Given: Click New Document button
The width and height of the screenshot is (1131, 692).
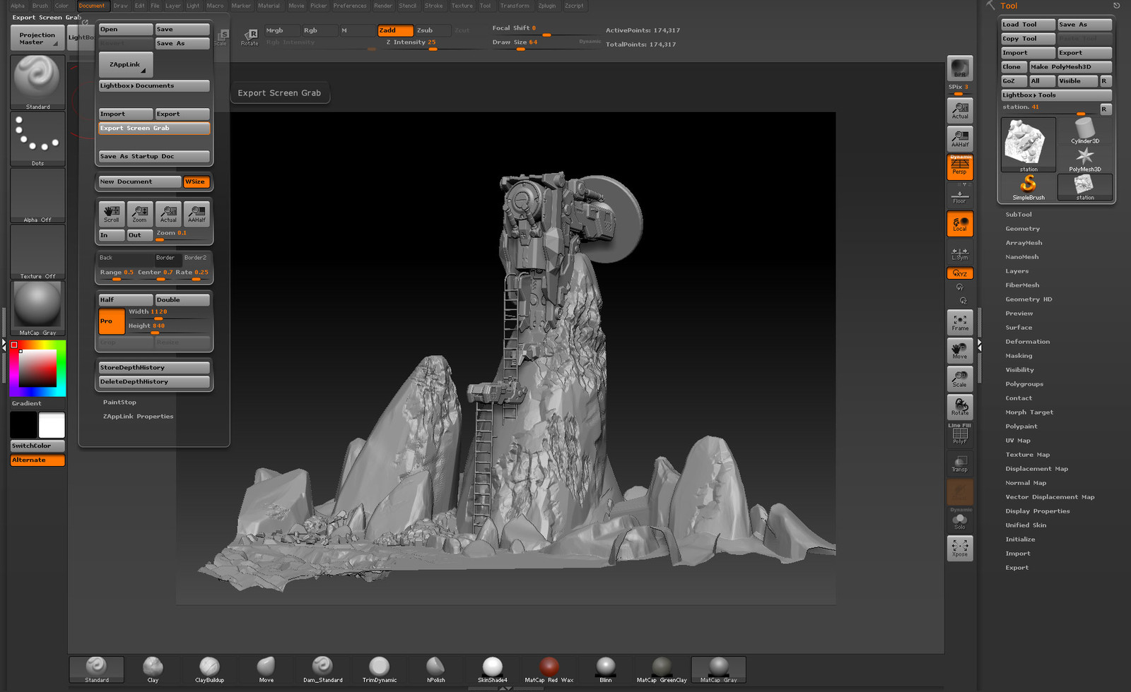Looking at the screenshot, I should pos(139,181).
